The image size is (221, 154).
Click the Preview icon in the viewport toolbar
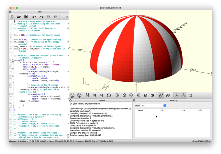click(73, 95)
